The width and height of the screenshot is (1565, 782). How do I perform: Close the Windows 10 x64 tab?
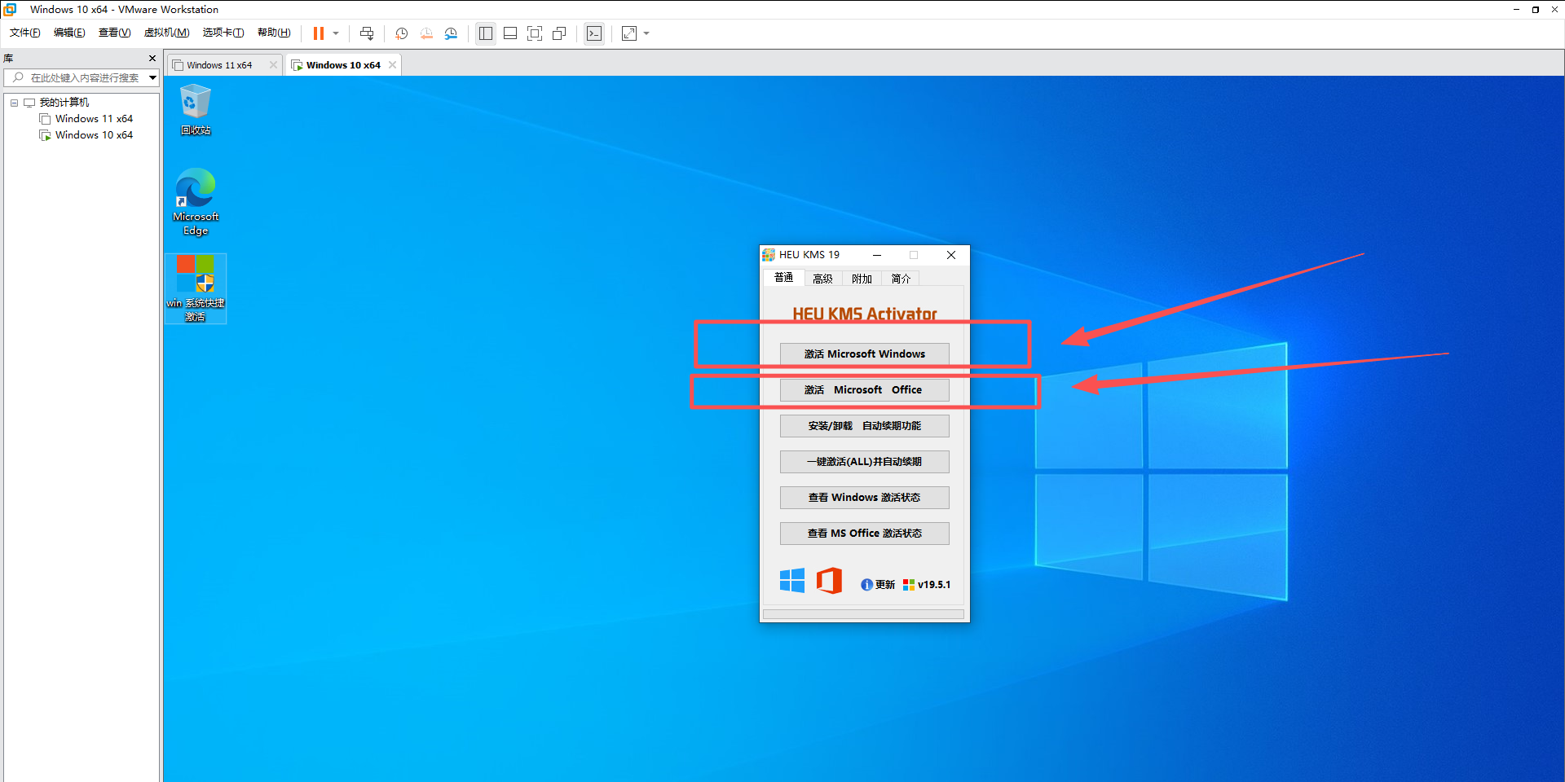click(x=392, y=65)
